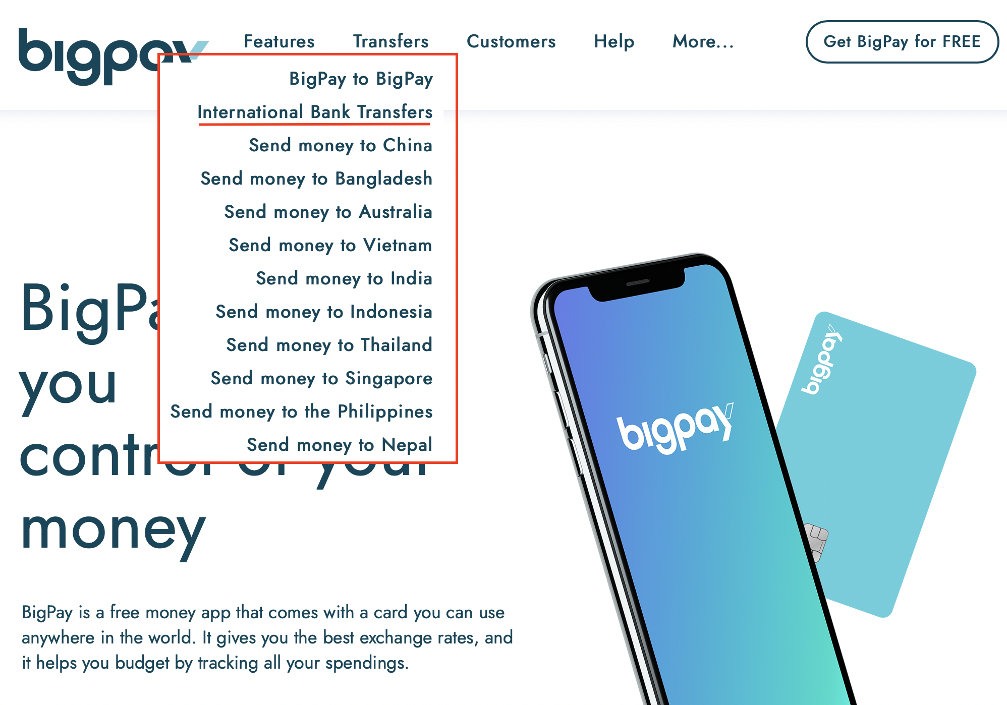This screenshot has height=705, width=1007.
Task: Choose Send money to Thailand
Action: [x=329, y=345]
